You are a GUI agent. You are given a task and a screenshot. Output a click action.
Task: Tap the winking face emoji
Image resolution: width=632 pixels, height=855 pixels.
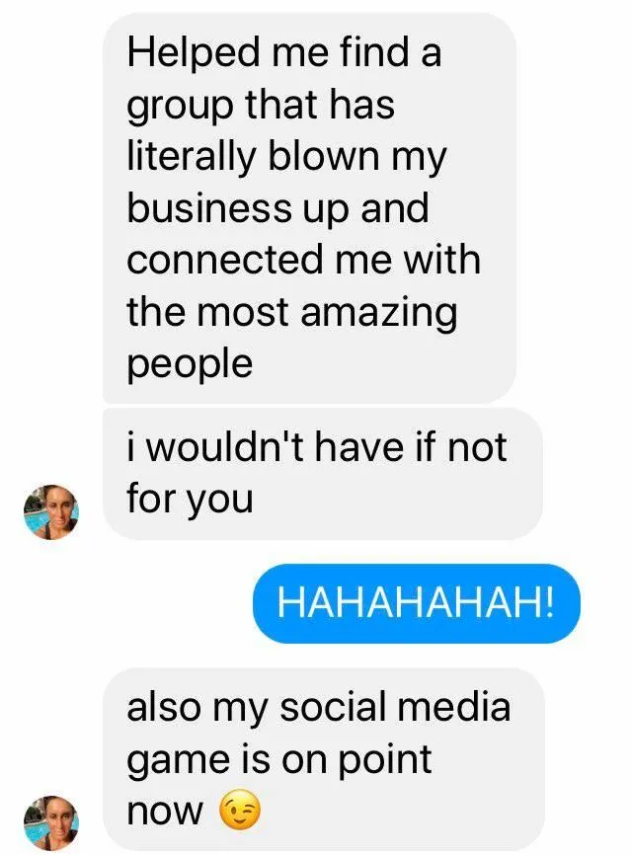[x=240, y=810]
